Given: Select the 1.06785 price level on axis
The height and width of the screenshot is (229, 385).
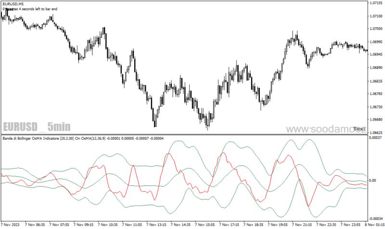Looking at the screenshot, I should (376, 94).
